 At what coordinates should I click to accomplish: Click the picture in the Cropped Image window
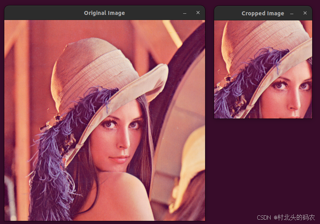[x=263, y=69]
